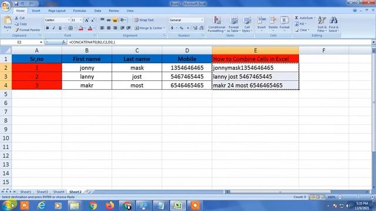Click Increase Decimal icon
This screenshot has width=376, height=211.
pyautogui.click(x=195, y=28)
